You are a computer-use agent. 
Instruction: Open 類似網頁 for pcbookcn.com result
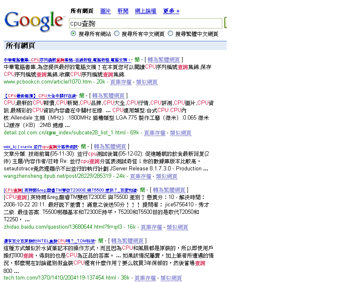pos(147,82)
